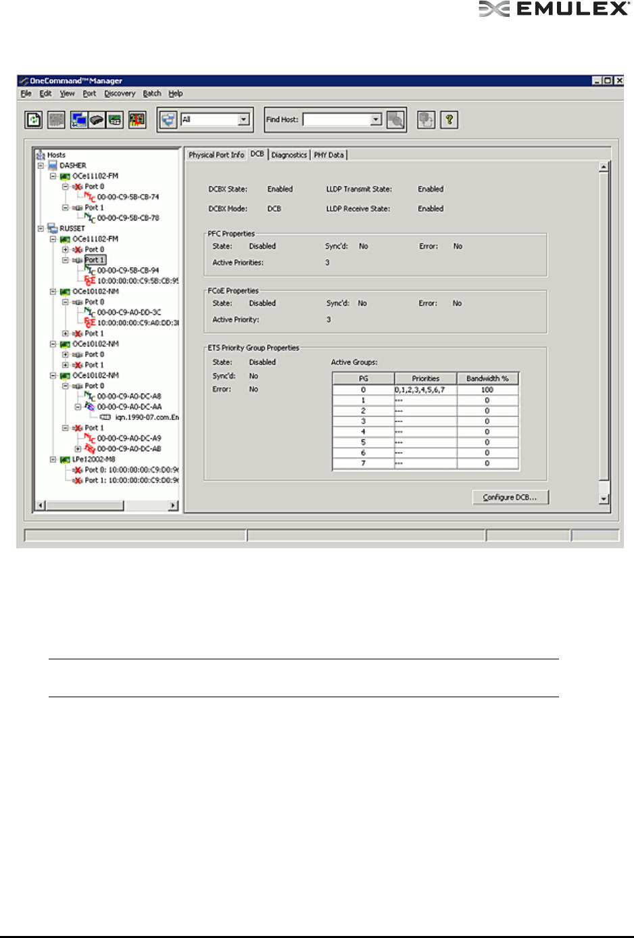Click the tree panel scroll-right arrow

pyautogui.click(x=174, y=505)
